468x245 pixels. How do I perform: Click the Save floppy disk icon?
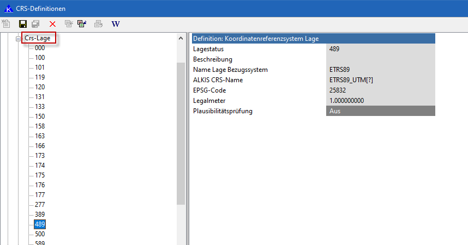23,24
